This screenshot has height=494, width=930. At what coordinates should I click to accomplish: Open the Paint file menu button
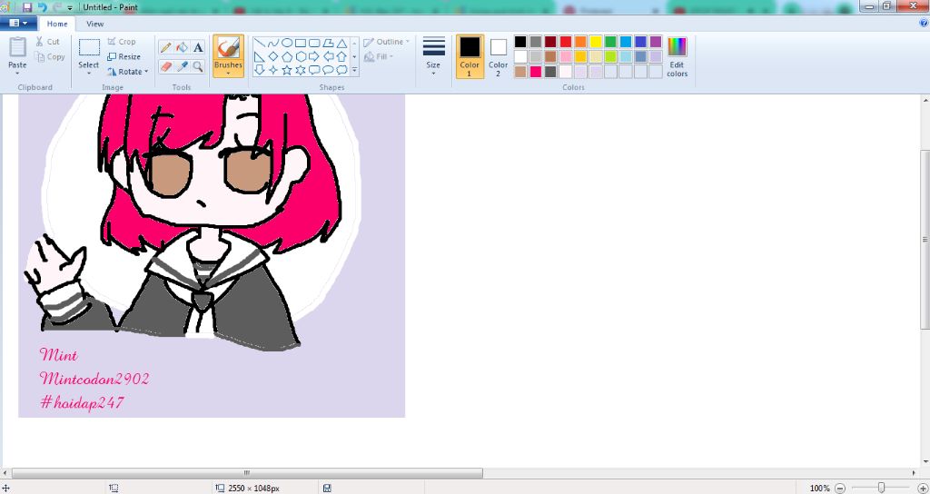point(18,23)
